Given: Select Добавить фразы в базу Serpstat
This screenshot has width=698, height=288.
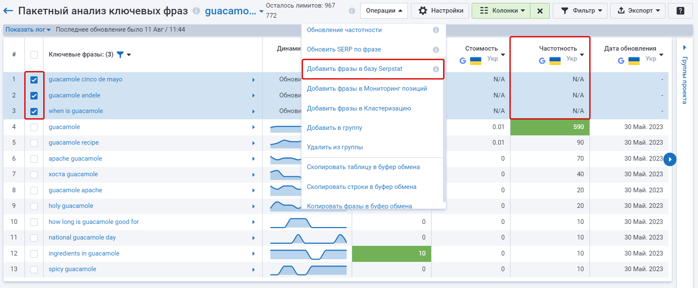Looking at the screenshot, I should (355, 69).
